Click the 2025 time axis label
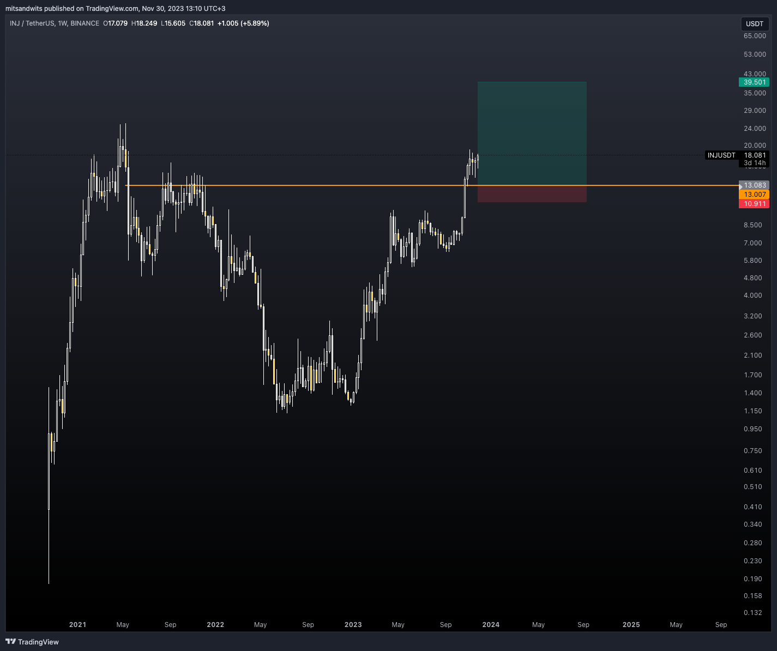Viewport: 777px width, 651px height. coord(631,625)
